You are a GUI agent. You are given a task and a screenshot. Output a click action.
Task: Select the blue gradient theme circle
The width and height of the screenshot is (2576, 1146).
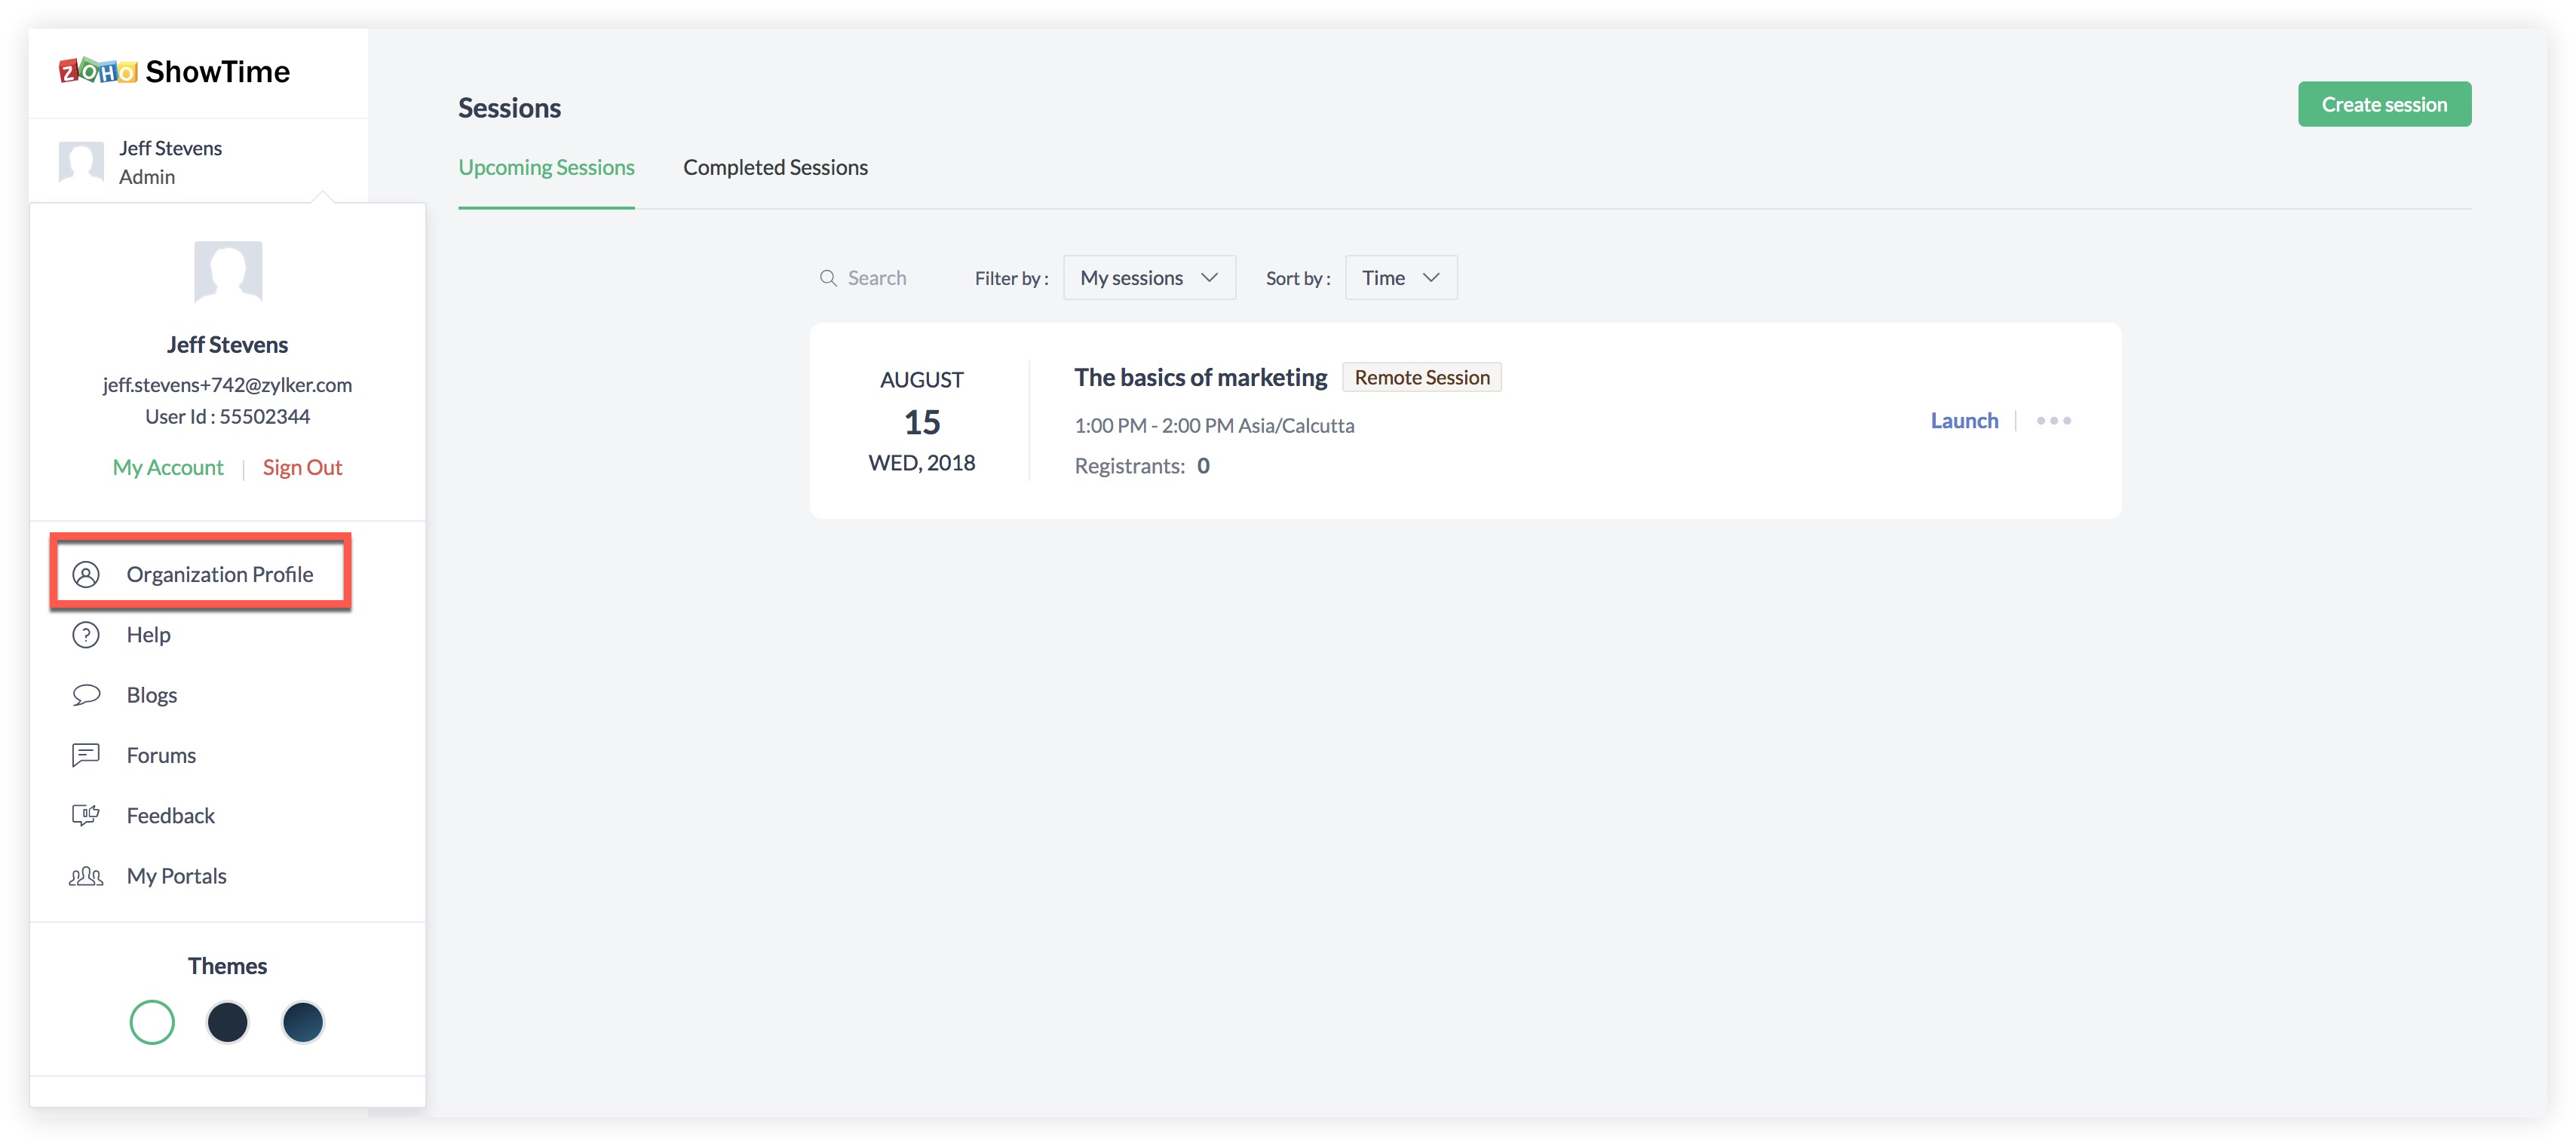[303, 1022]
